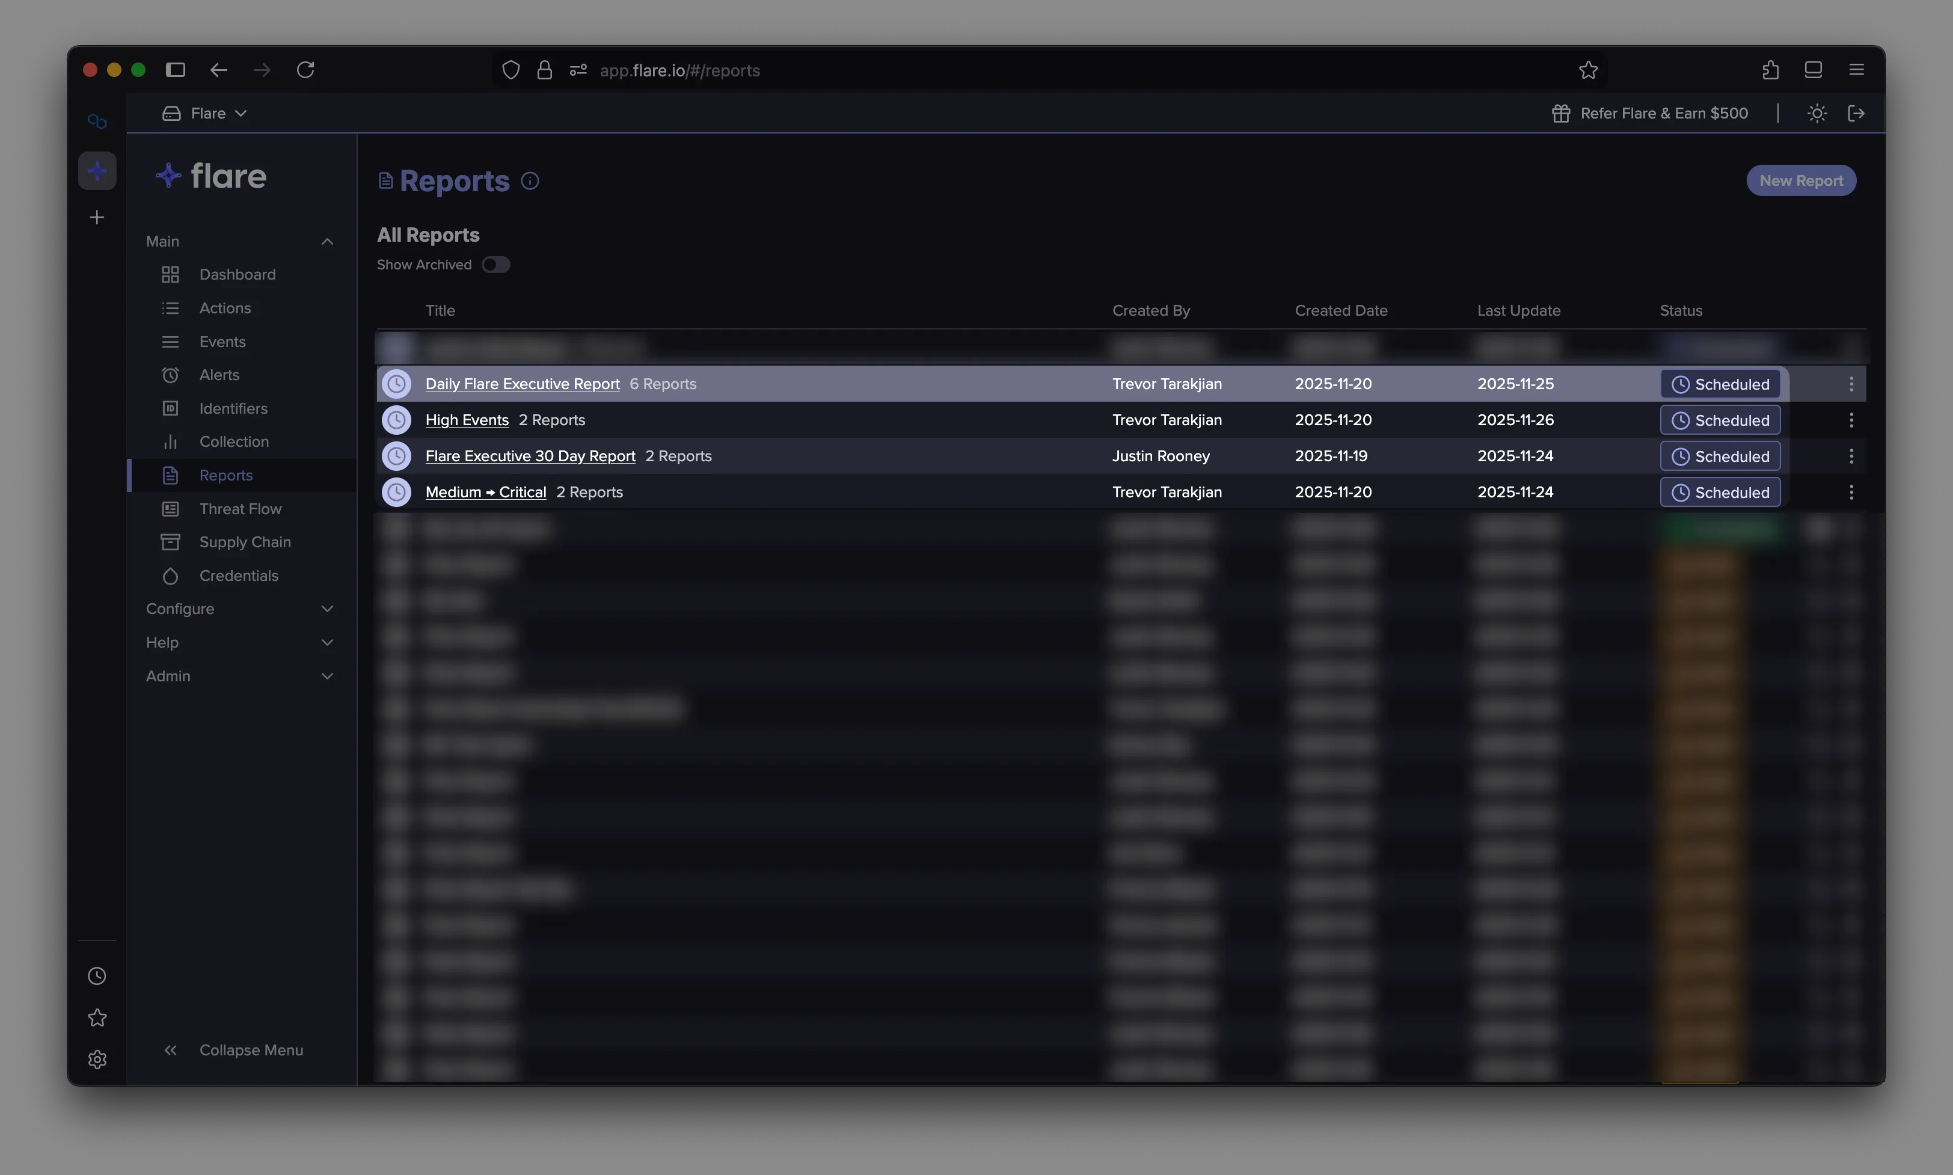Viewport: 1953px width, 1175px height.
Task: Click the Reports info icon beside heading
Action: pyautogui.click(x=530, y=182)
